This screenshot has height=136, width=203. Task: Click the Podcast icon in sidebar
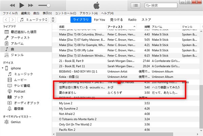click(9, 91)
